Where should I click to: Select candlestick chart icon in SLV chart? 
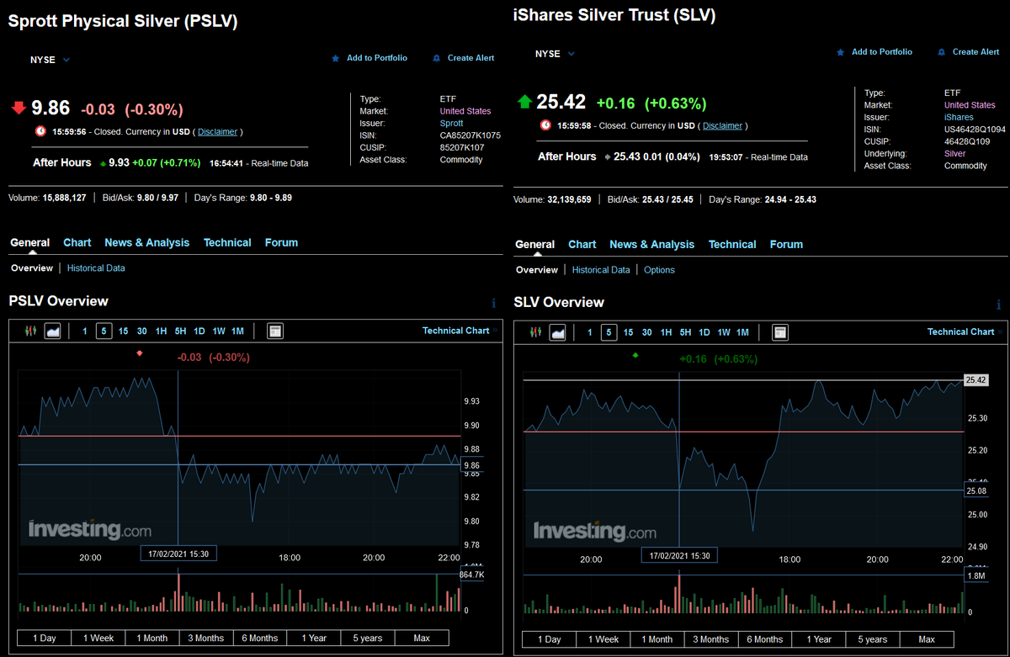pyautogui.click(x=537, y=332)
